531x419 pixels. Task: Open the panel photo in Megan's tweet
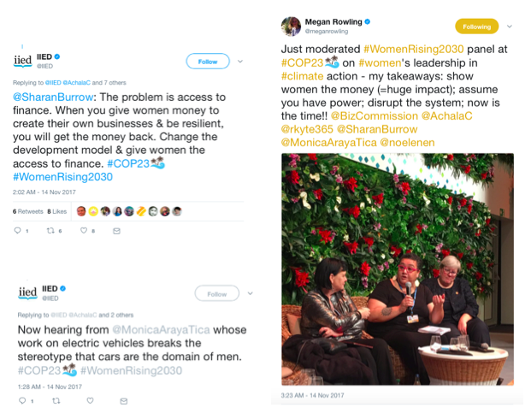coord(398,269)
